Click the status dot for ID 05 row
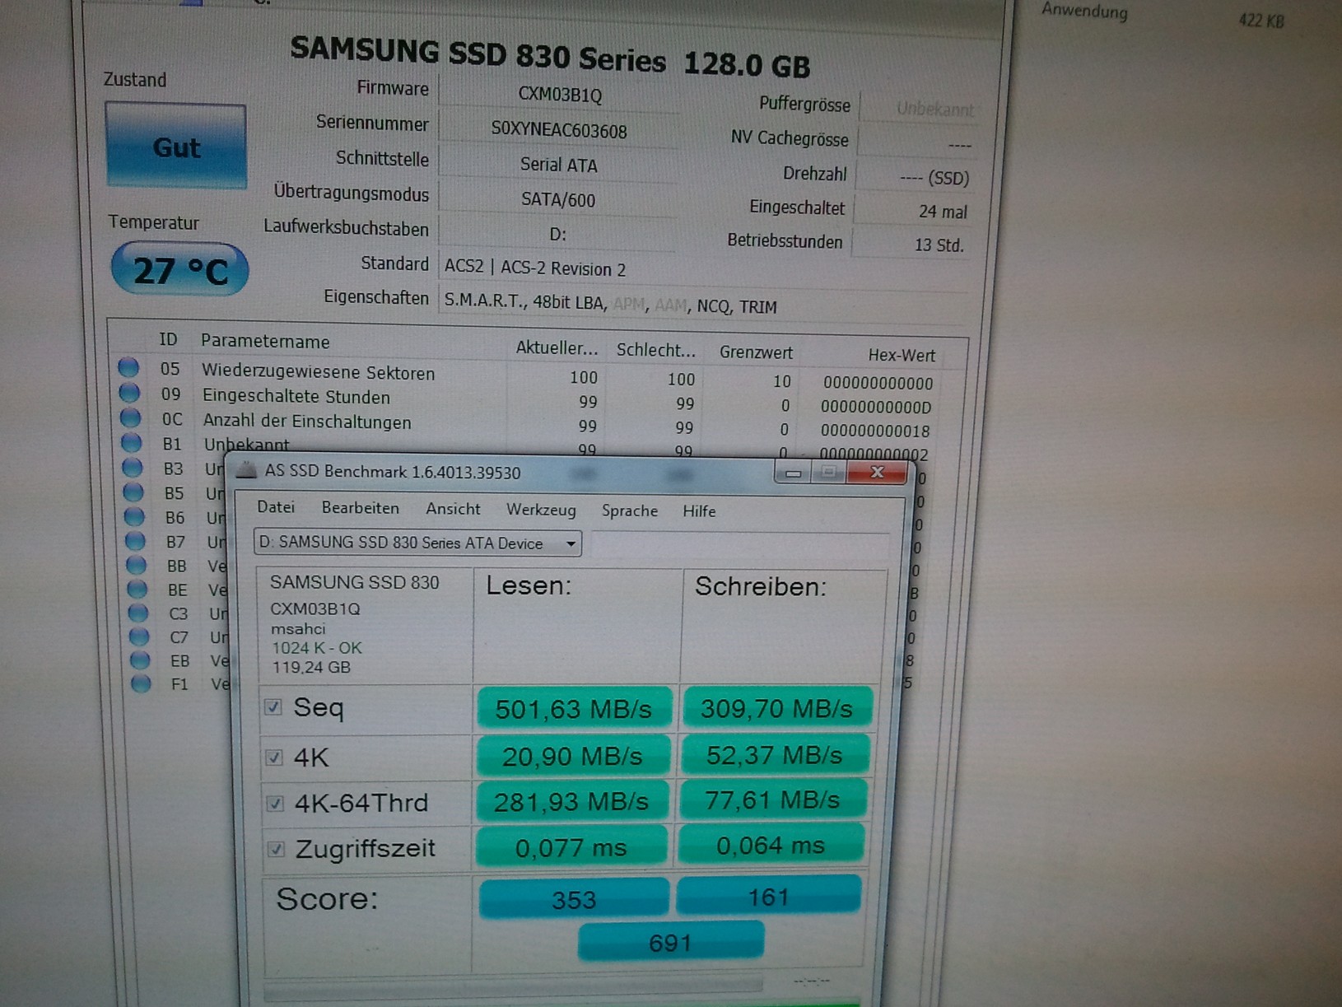Screen dimensions: 1342x1007 pyautogui.click(x=128, y=367)
